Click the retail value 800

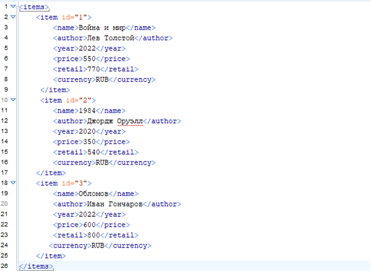[x=92, y=235]
